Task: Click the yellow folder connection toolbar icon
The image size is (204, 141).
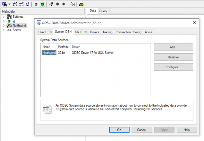Action: pos(81,4)
